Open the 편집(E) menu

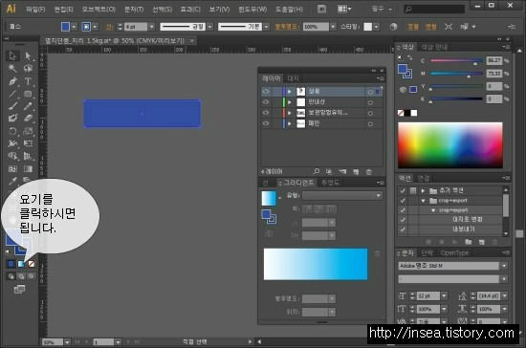point(63,9)
